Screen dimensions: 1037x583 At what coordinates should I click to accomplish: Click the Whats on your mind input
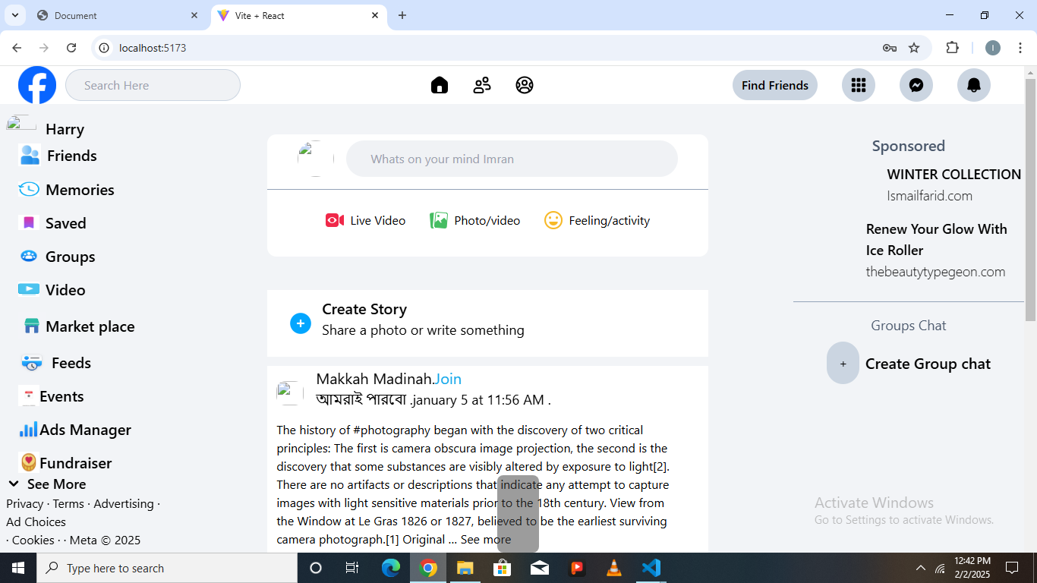(512, 159)
